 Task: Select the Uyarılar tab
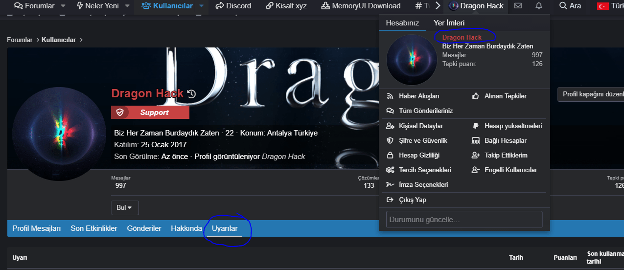coord(225,228)
